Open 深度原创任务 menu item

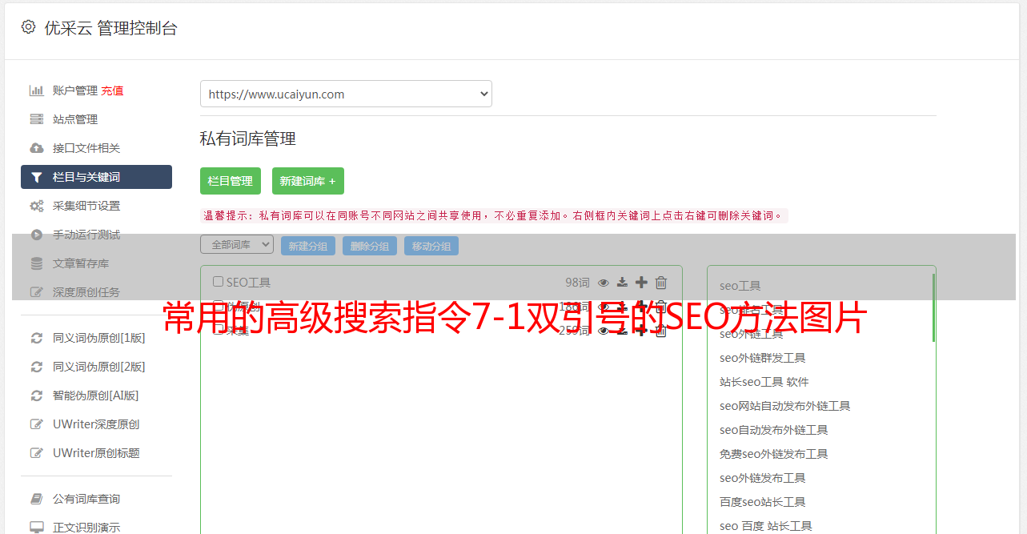pos(86,292)
